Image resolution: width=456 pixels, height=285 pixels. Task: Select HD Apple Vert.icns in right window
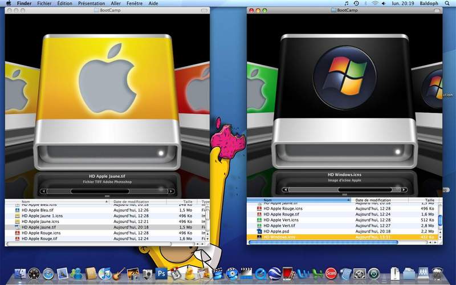coord(343,220)
